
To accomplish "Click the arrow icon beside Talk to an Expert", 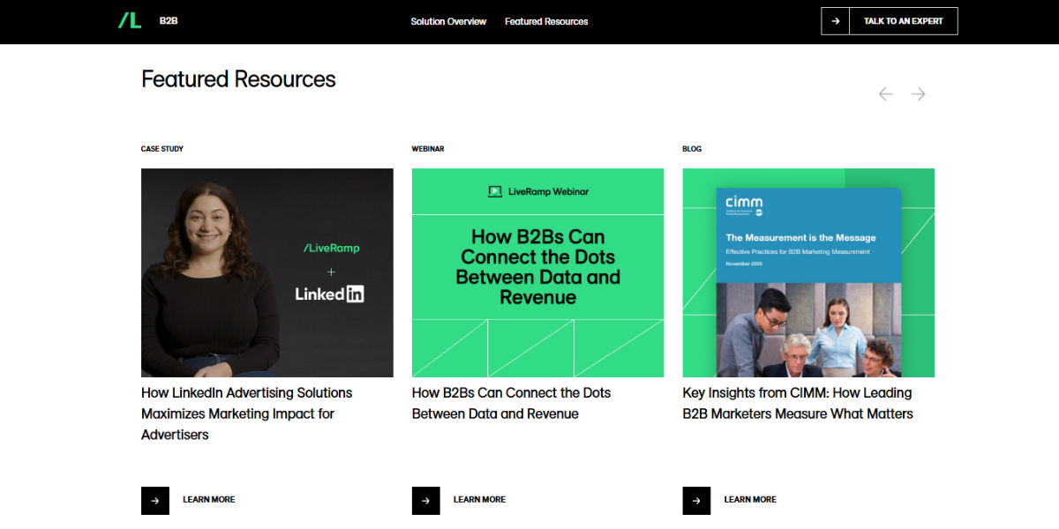I will [x=835, y=21].
